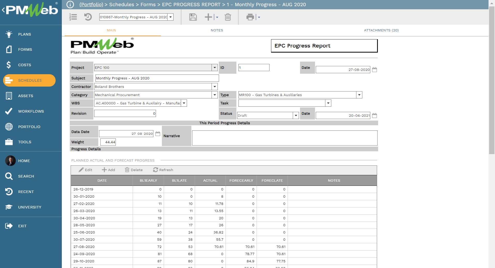Save the record with the floppy disk icon

coord(193,17)
